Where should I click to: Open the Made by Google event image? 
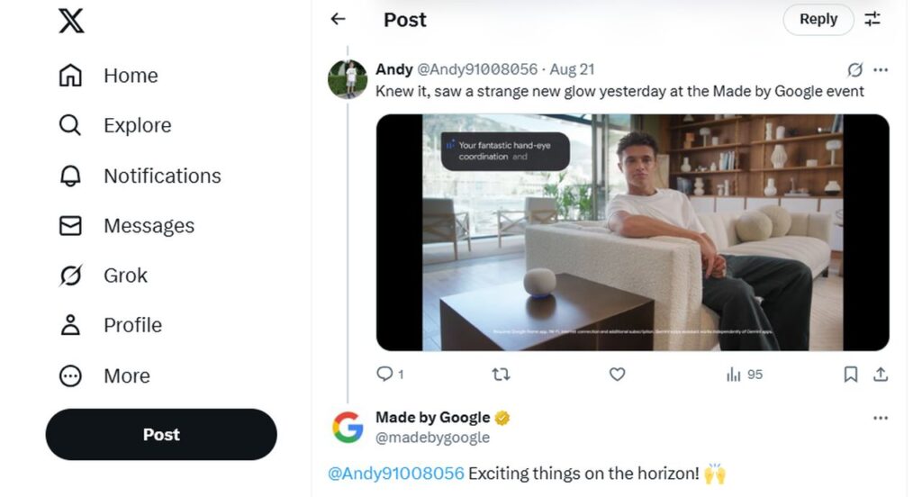[632, 232]
